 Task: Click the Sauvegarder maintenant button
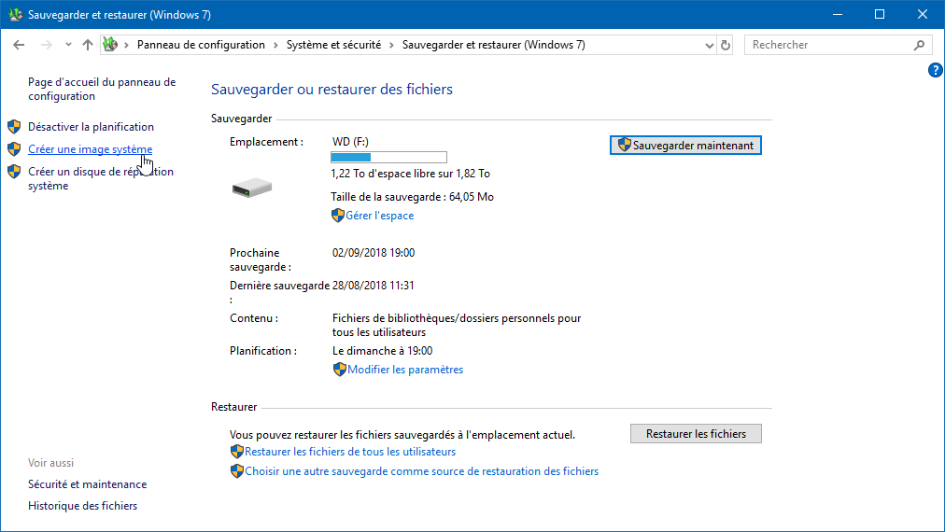(x=685, y=146)
